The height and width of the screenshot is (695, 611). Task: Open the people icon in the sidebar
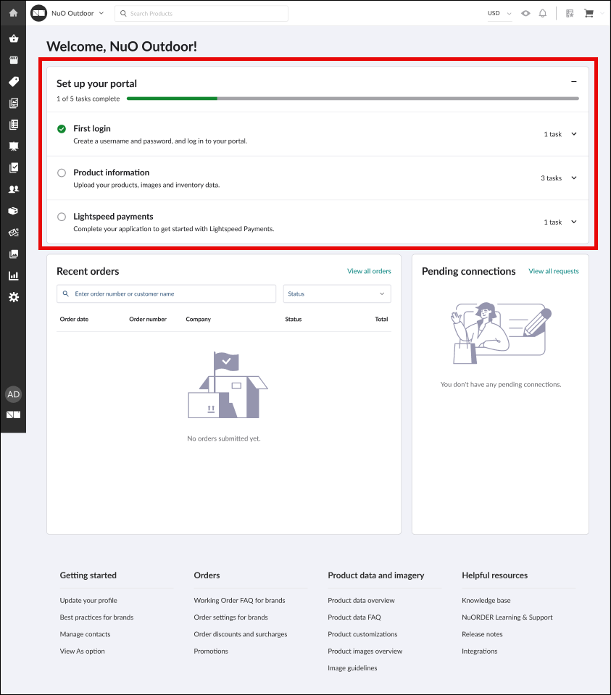click(x=13, y=189)
